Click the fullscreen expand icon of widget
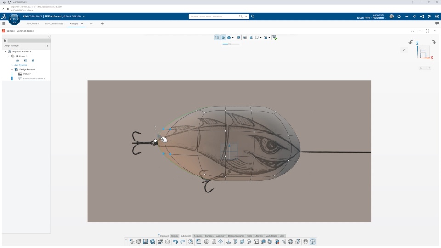The image size is (441, 248). click(x=428, y=31)
